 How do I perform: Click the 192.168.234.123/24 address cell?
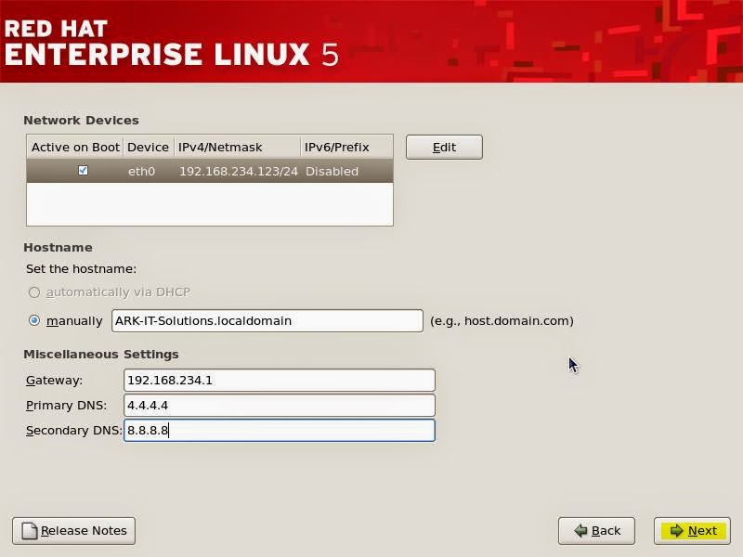pyautogui.click(x=239, y=172)
